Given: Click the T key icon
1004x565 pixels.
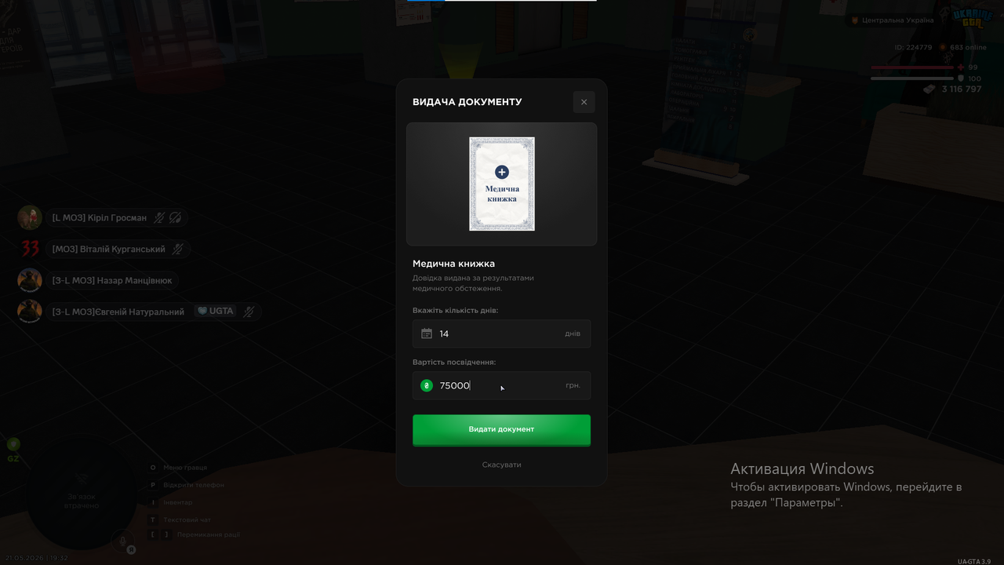Looking at the screenshot, I should coord(154,519).
